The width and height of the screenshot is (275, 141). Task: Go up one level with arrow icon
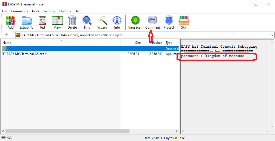point(6,35)
